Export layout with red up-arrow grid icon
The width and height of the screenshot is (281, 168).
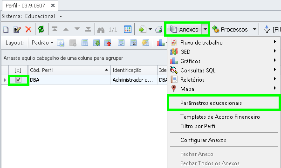pyautogui.click(x=108, y=43)
